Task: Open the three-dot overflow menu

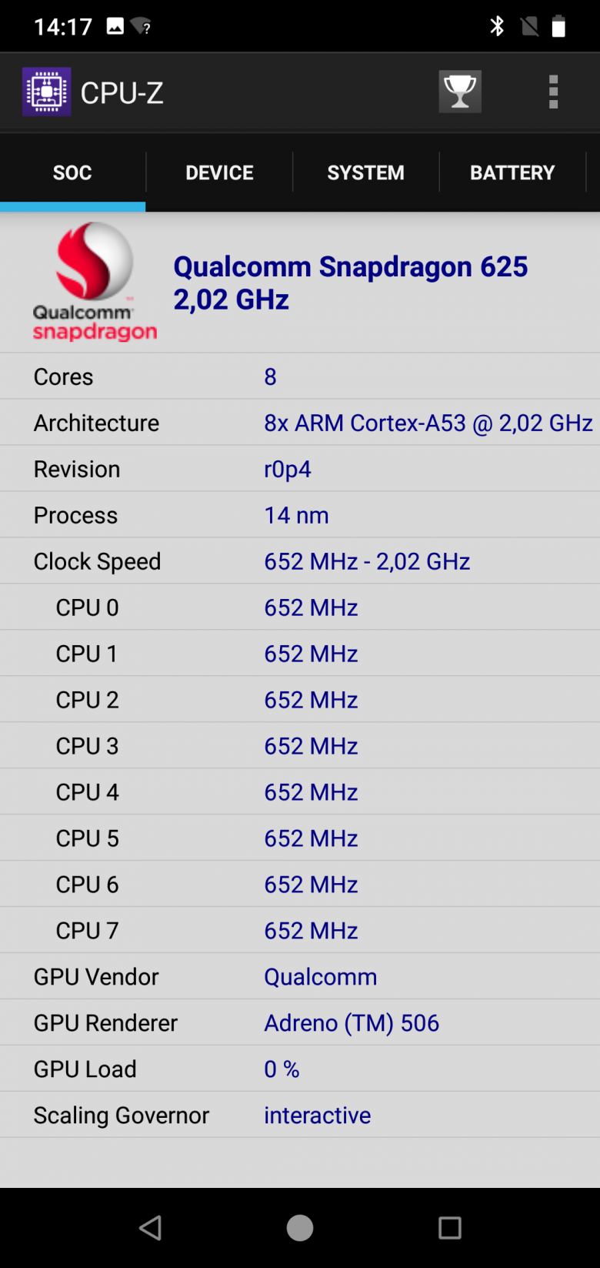Action: click(x=553, y=92)
